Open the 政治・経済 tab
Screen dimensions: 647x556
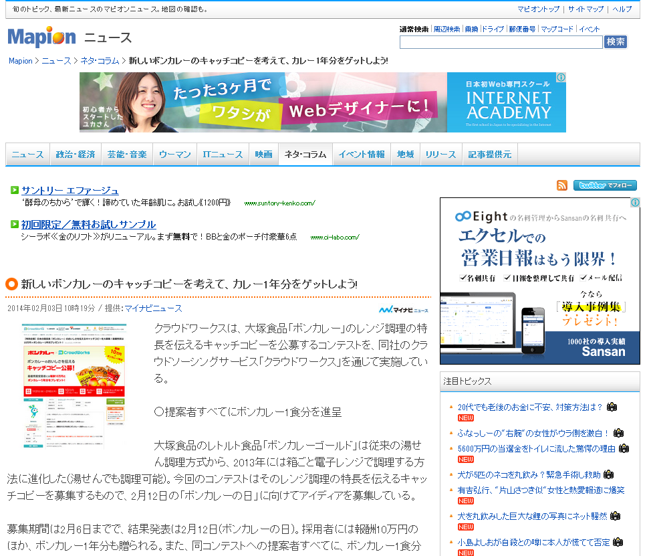pyautogui.click(x=76, y=155)
